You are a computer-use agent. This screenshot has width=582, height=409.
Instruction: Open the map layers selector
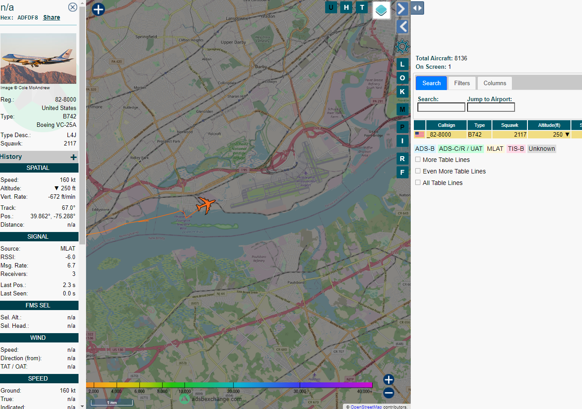pos(381,10)
